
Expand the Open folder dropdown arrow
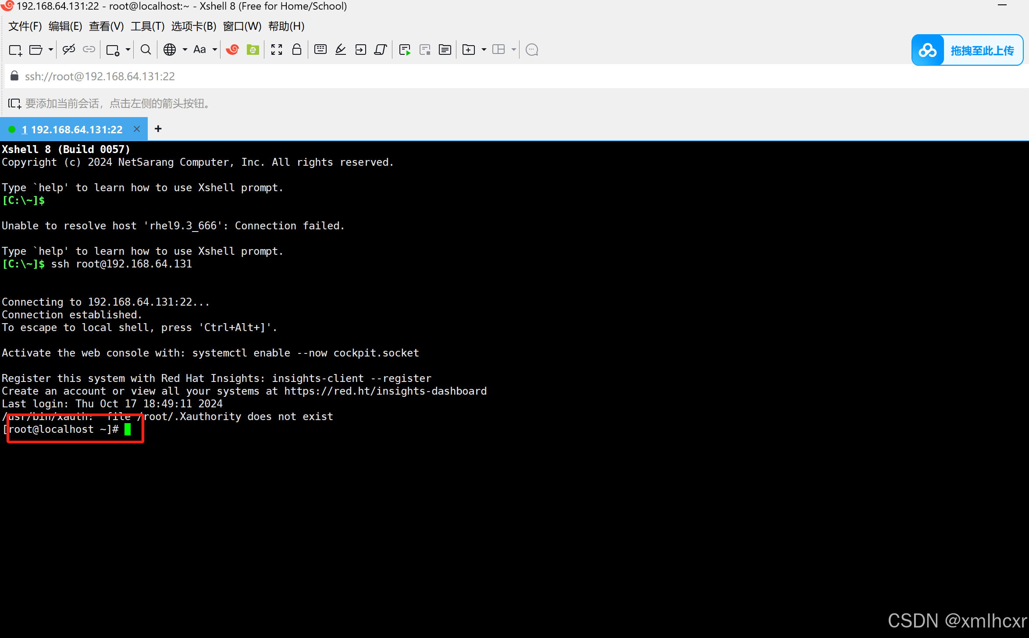click(x=51, y=50)
